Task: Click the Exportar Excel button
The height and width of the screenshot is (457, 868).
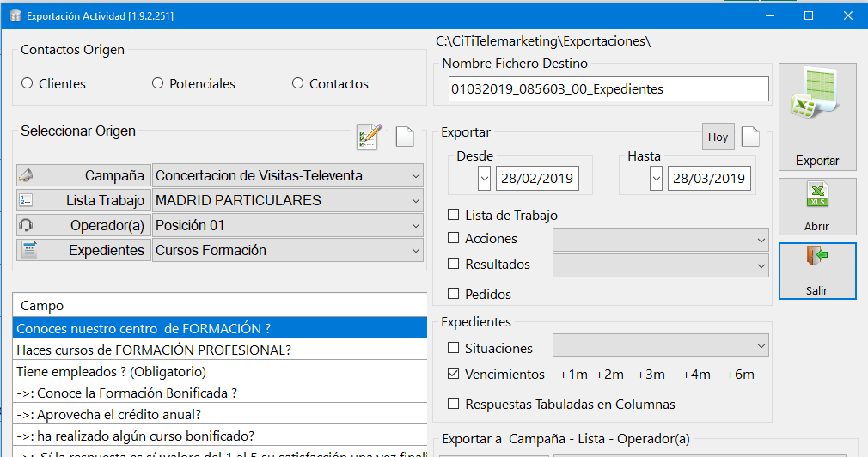Action: (x=817, y=117)
